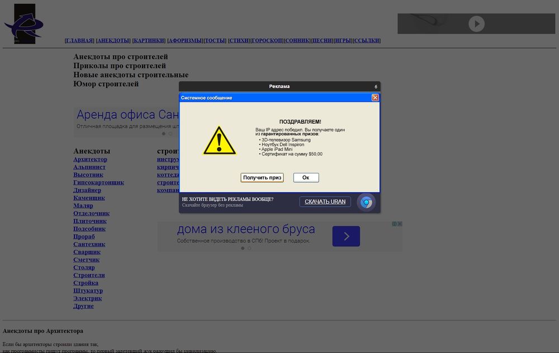559x353 pixels.
Task: Open the ИГРЫ menu link
Action: 343,40
